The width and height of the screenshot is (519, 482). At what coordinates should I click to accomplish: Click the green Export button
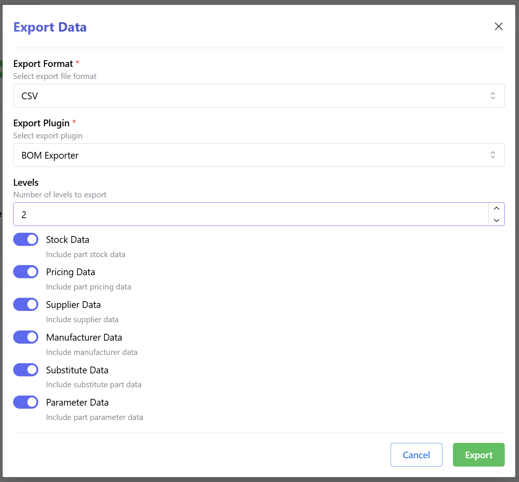[478, 455]
